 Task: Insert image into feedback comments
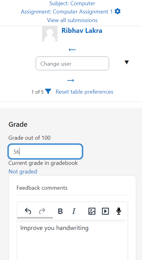(92, 211)
